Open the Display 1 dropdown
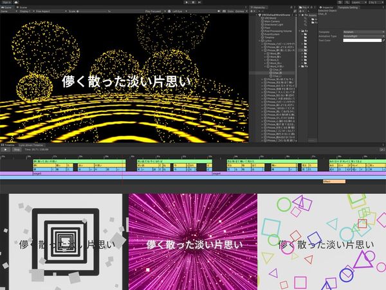The image size is (386, 290). (26, 12)
